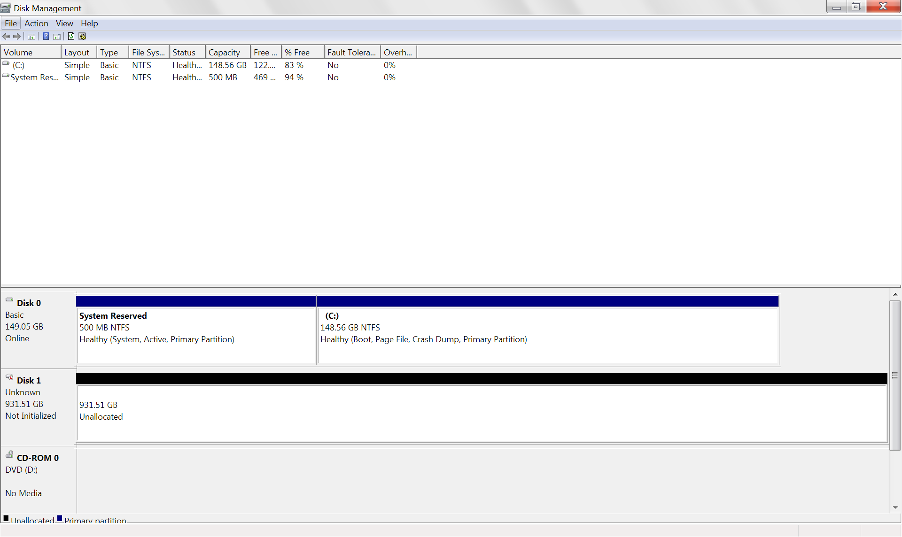The height and width of the screenshot is (537, 902).
Task: Close the Disk Management window
Action: click(x=883, y=7)
